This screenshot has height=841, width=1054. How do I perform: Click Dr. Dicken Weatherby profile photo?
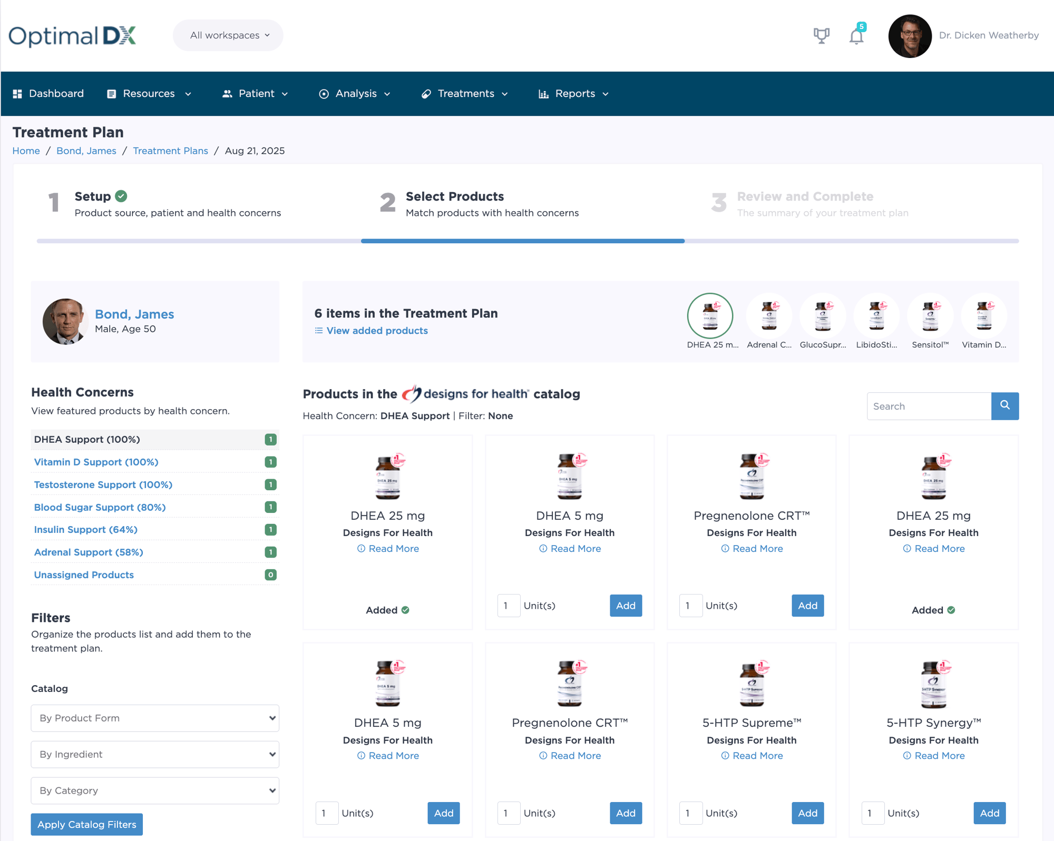click(x=910, y=36)
